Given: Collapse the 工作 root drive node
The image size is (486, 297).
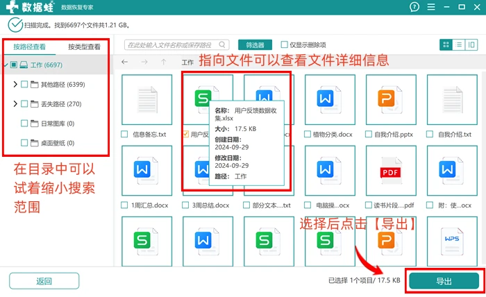Looking at the screenshot, I should click(6, 65).
